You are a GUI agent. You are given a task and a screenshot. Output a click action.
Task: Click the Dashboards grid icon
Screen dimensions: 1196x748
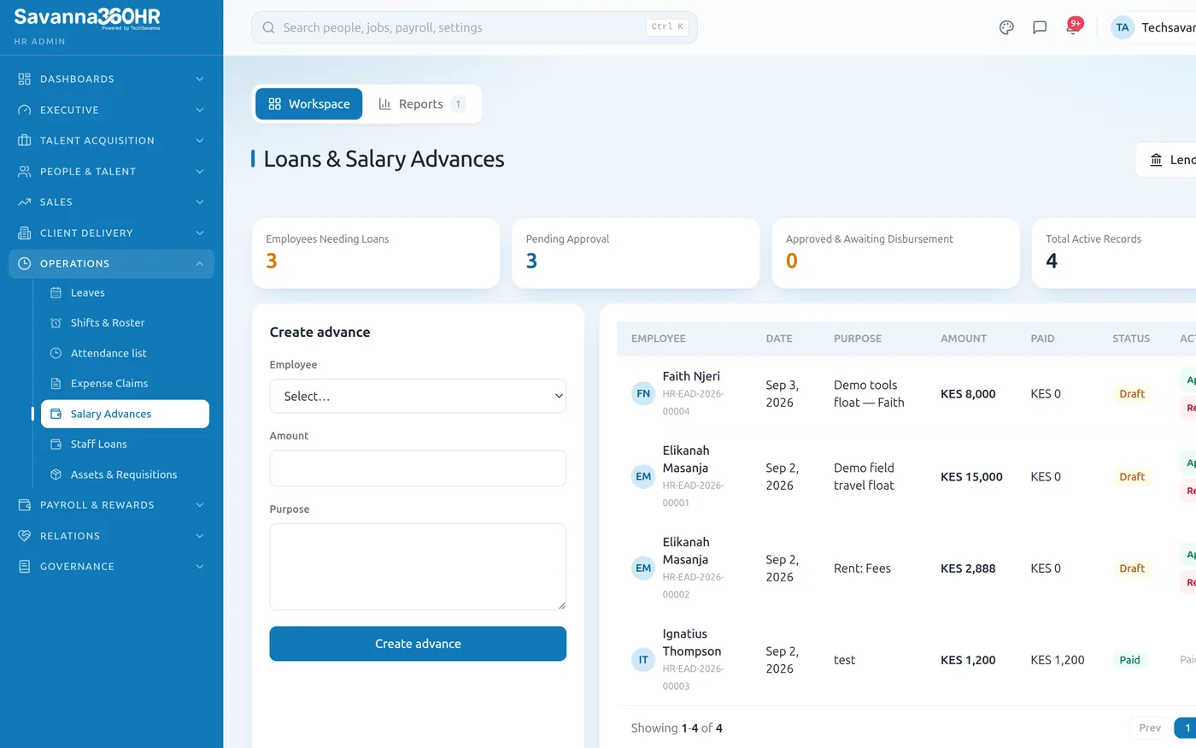tap(24, 79)
